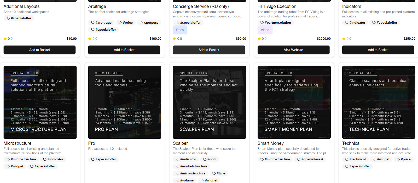The width and height of the screenshot is (418, 183).
Task: Select #microstructure tag on Smart Money card
Action: pos(275,159)
